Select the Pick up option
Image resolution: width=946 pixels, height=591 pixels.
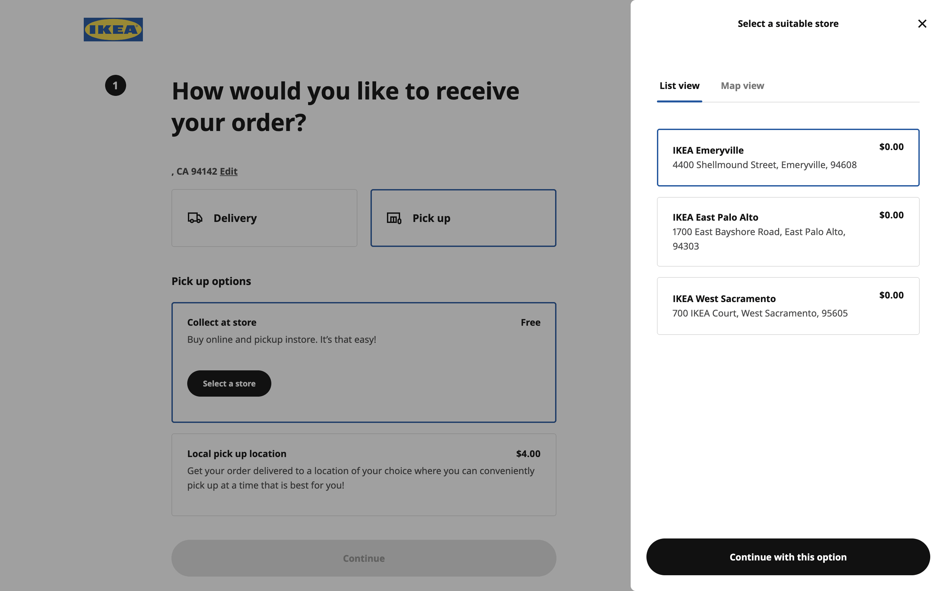click(x=463, y=218)
